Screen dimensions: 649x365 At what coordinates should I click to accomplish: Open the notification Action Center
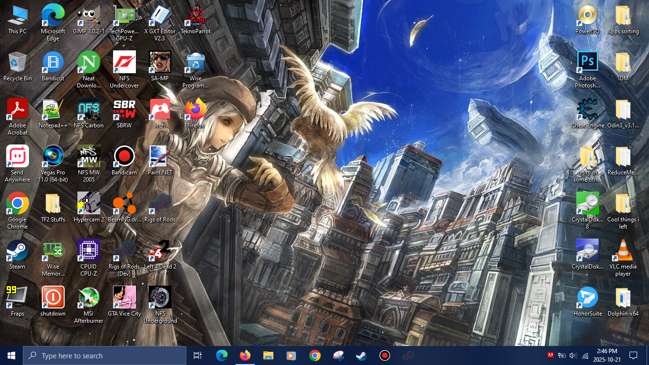pos(633,355)
